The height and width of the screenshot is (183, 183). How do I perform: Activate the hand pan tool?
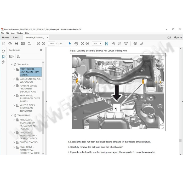pyautogui.click(x=76, y=44)
